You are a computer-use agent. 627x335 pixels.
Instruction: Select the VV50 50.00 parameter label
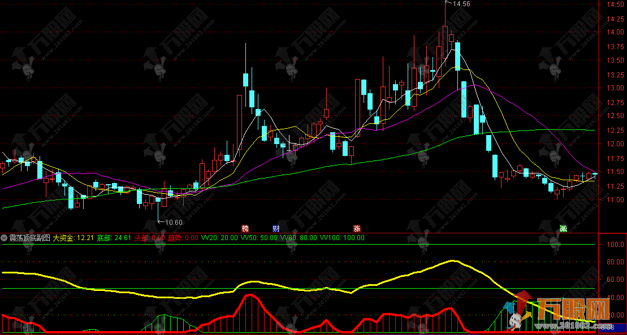(x=260, y=238)
